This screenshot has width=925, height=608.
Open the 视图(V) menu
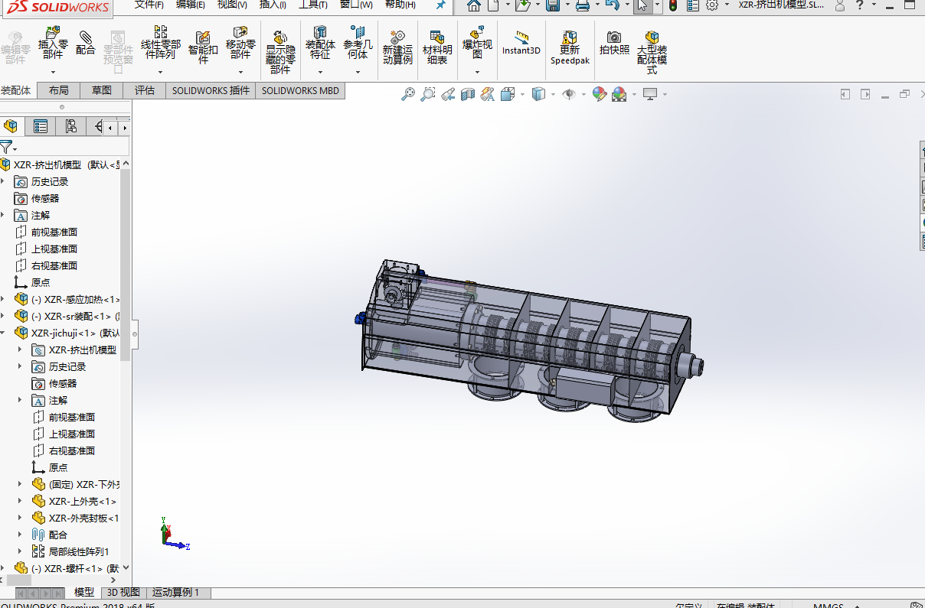click(232, 5)
